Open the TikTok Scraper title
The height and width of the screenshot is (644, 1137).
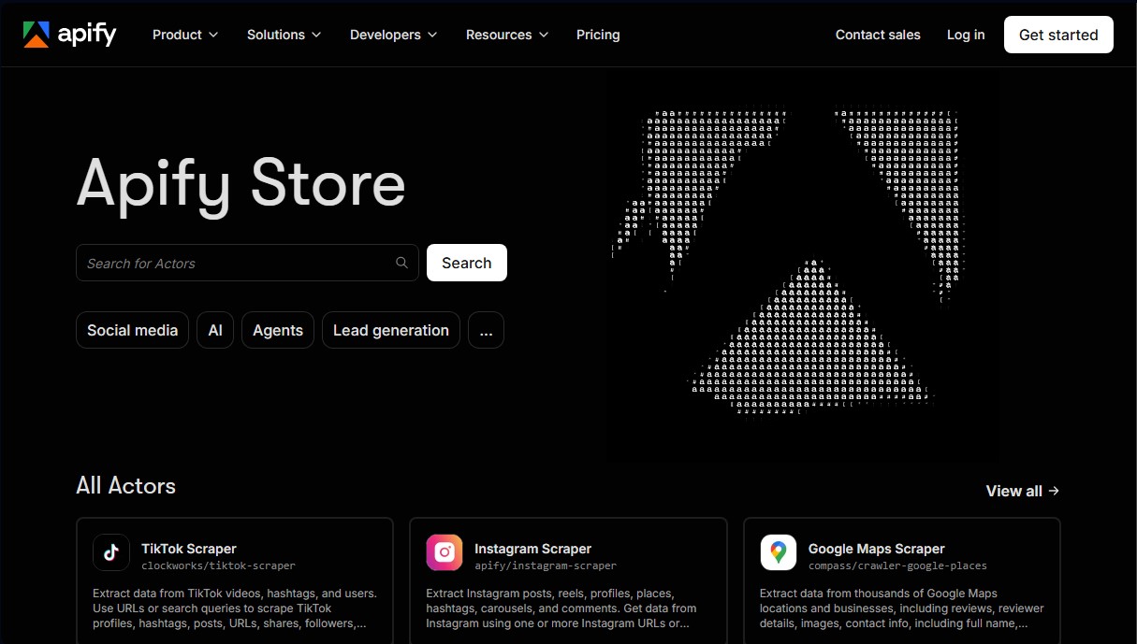[x=189, y=549]
